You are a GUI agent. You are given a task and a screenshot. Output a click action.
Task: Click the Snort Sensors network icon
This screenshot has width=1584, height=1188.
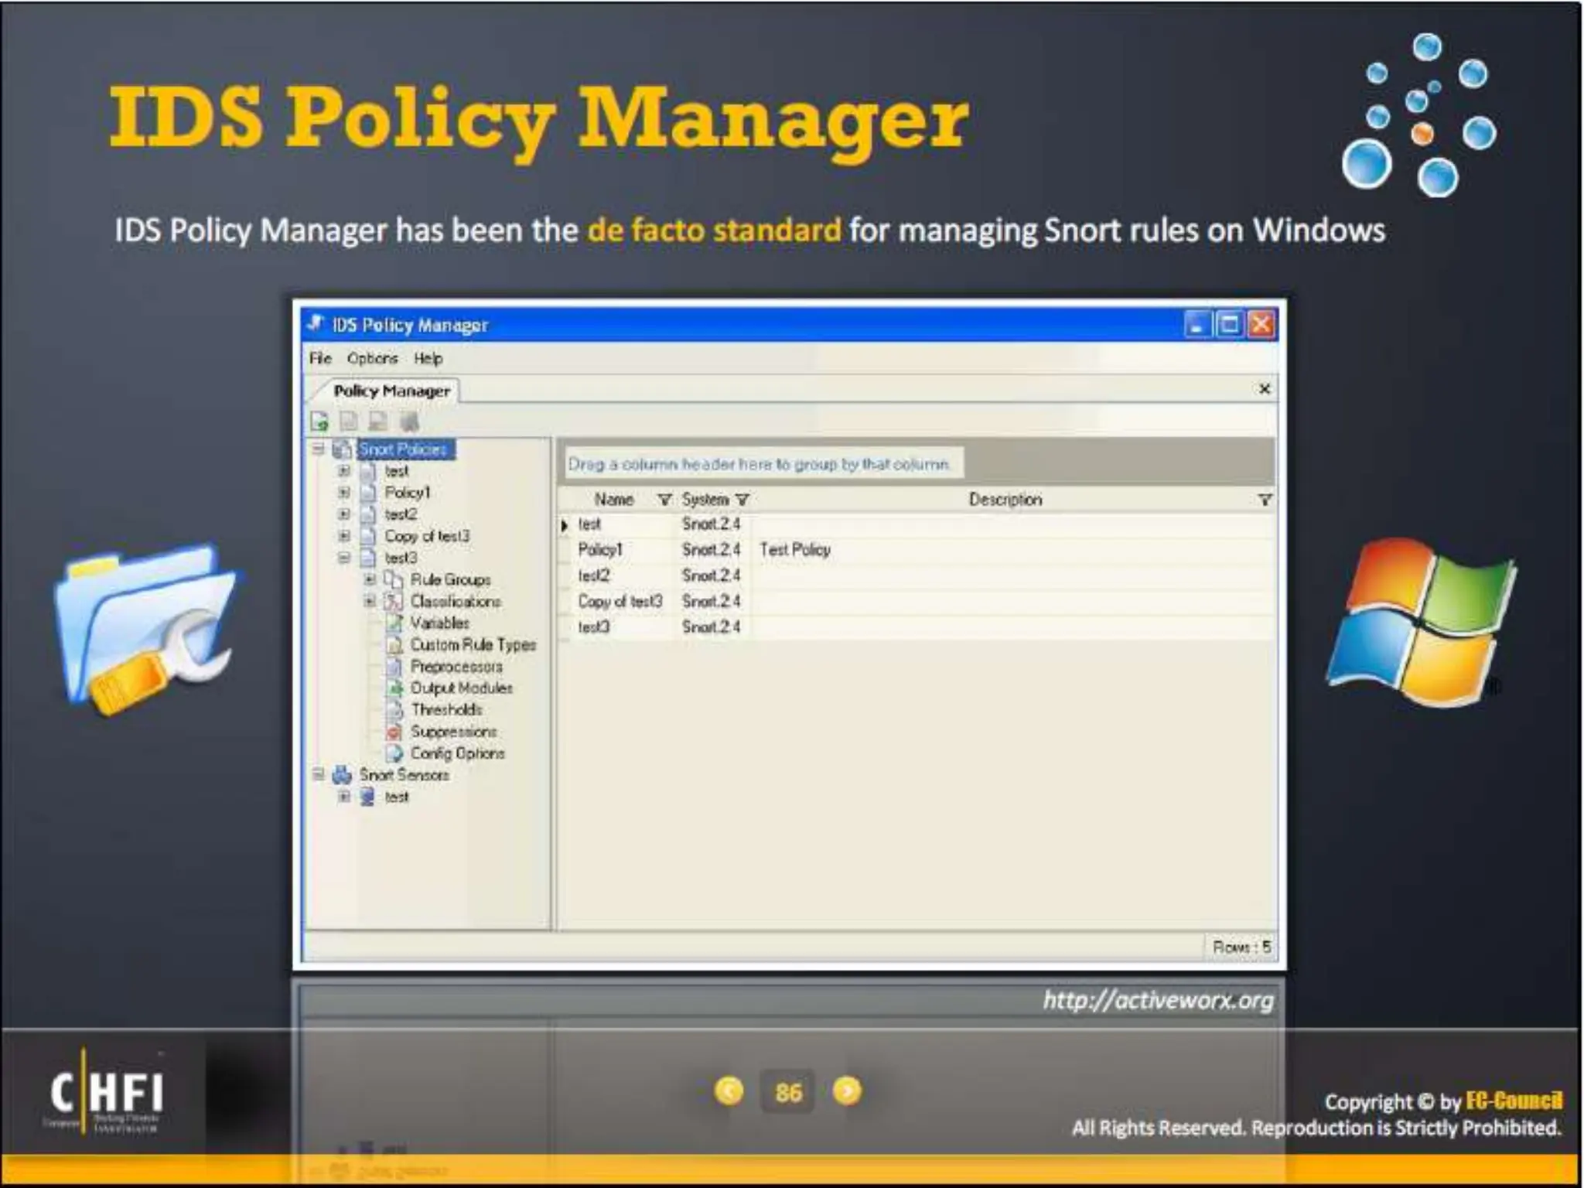click(x=342, y=775)
